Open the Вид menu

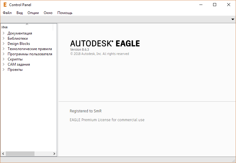coord(20,13)
